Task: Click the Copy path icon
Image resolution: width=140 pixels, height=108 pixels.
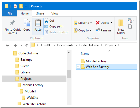Action: [x=46, y=26]
